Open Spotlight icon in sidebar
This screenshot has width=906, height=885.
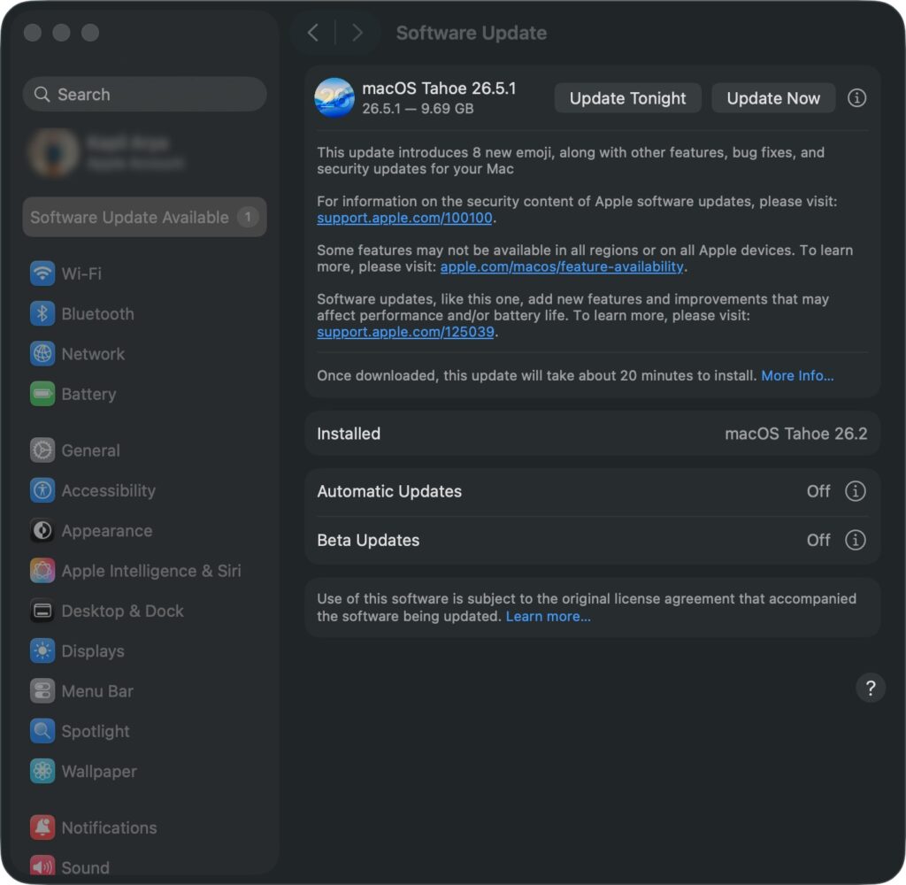(42, 731)
